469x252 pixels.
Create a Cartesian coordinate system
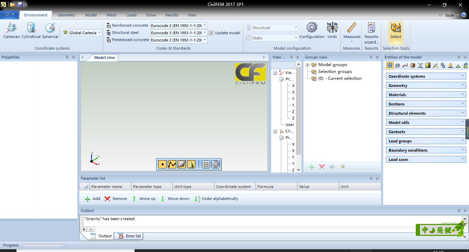tap(11, 30)
